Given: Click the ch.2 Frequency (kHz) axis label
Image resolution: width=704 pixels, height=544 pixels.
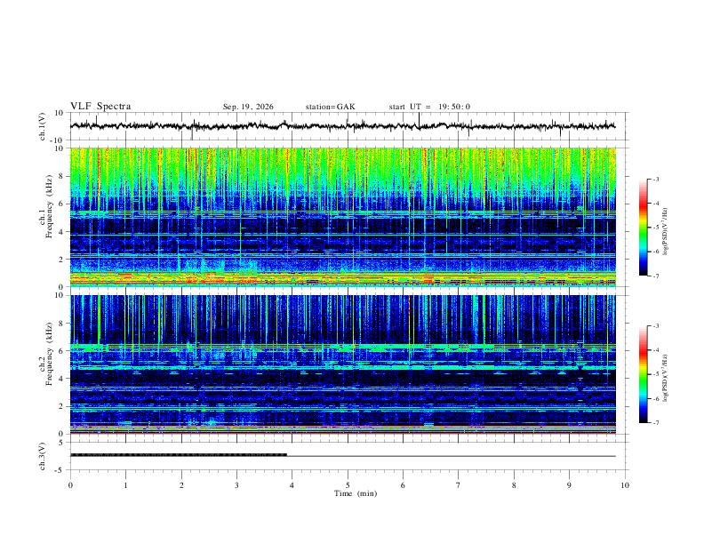Looking at the screenshot, I should (x=45, y=364).
